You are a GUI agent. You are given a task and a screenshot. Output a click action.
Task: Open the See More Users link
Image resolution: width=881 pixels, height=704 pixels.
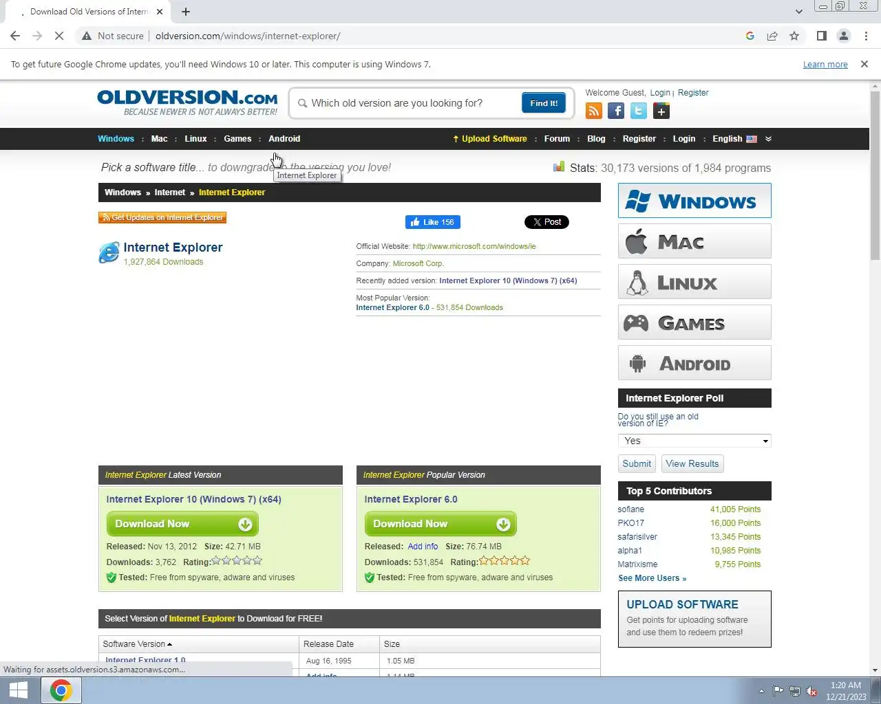652,578
